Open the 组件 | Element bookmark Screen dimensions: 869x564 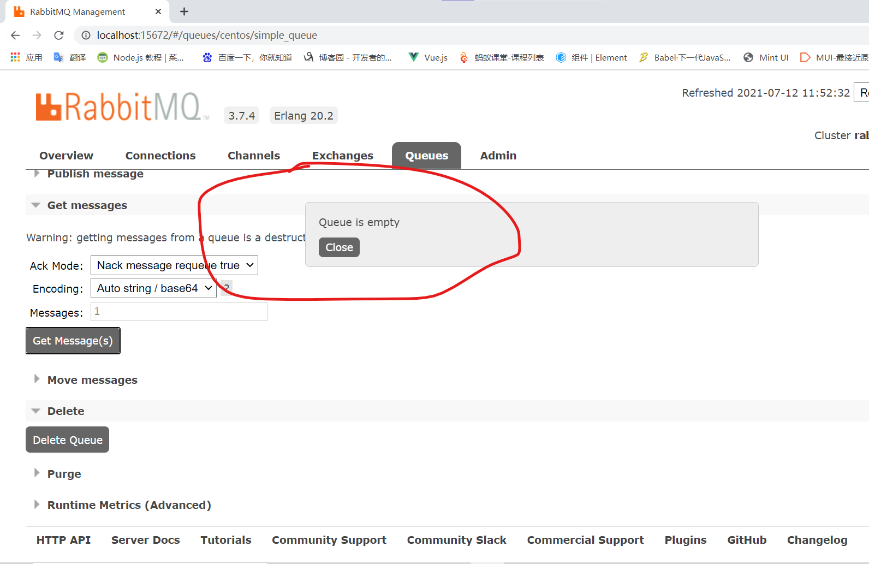pos(592,57)
